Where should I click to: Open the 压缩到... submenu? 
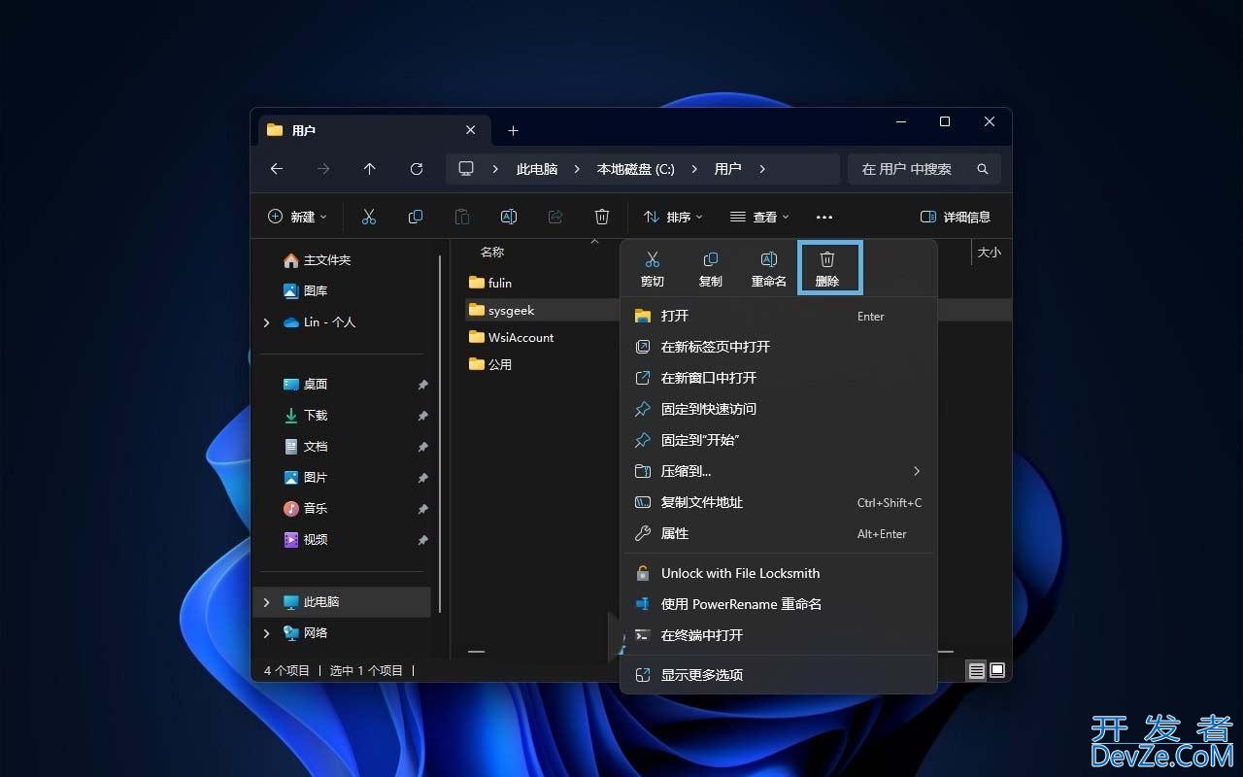[x=778, y=471]
